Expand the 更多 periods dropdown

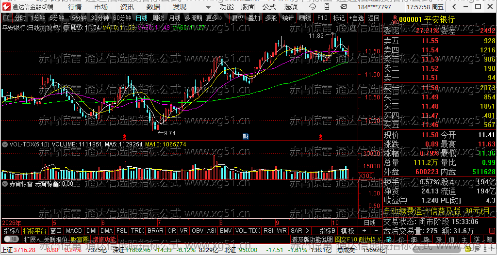click(214, 18)
